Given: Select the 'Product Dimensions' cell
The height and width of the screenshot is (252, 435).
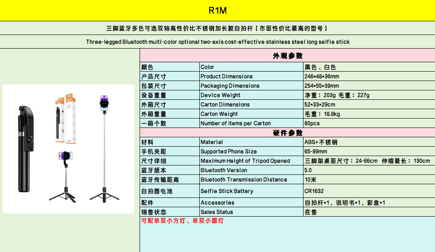Looking at the screenshot, I should click(251, 76).
